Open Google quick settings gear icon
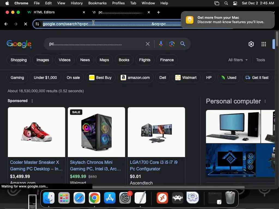This screenshot has width=279, height=209. (251, 44)
